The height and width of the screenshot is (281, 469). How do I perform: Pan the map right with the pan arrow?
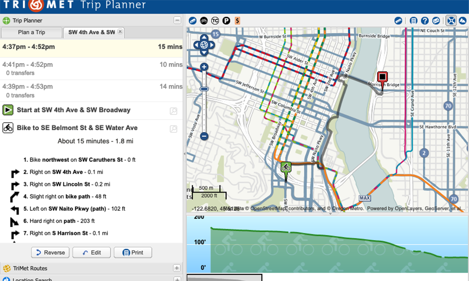point(212,45)
